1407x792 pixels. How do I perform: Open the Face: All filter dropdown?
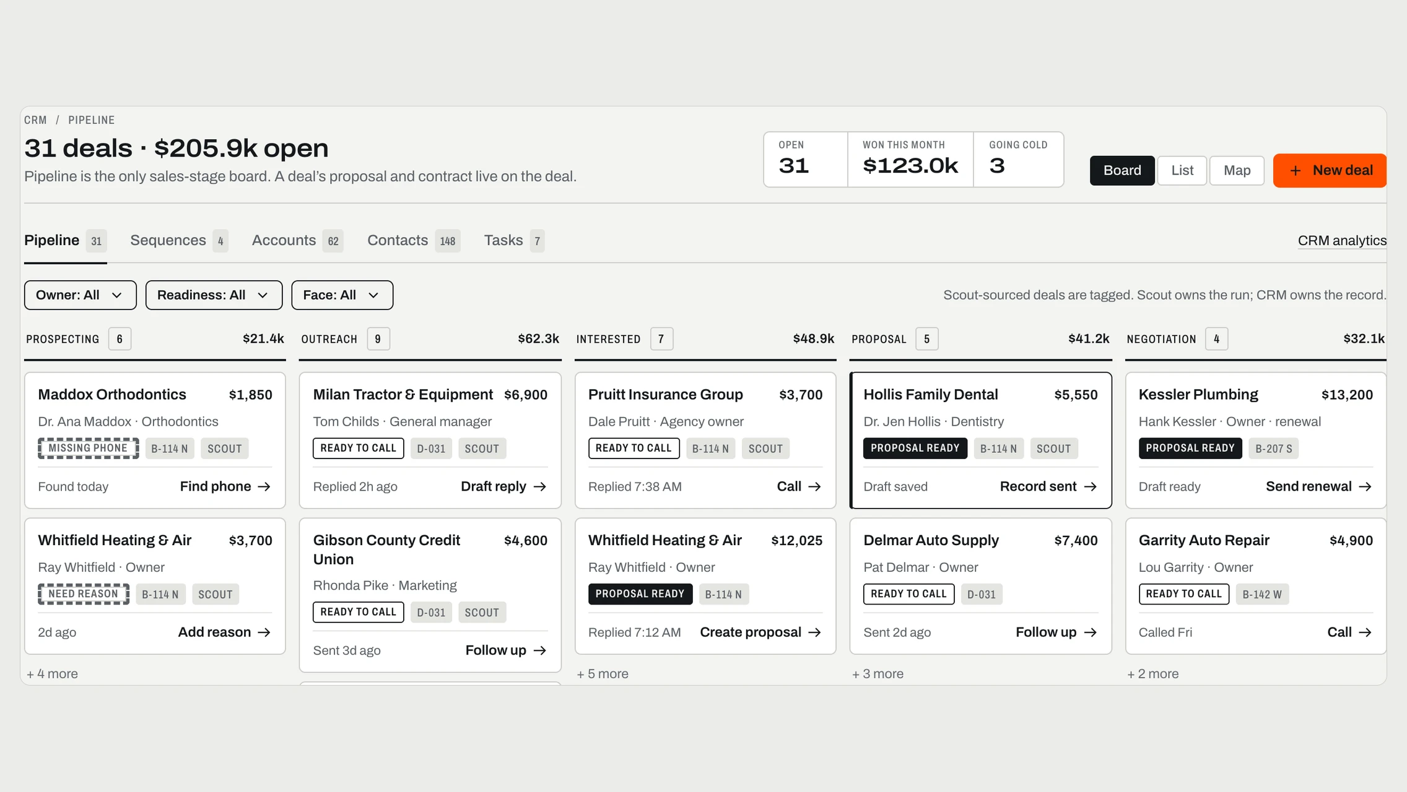click(x=342, y=295)
